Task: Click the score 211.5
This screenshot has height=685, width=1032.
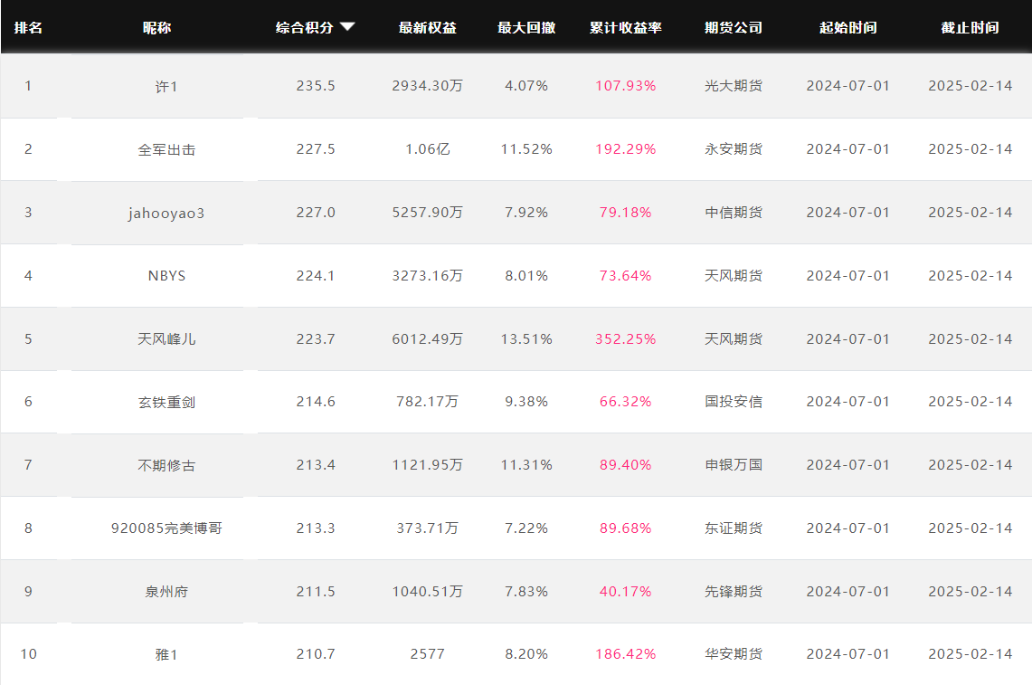Action: (316, 591)
